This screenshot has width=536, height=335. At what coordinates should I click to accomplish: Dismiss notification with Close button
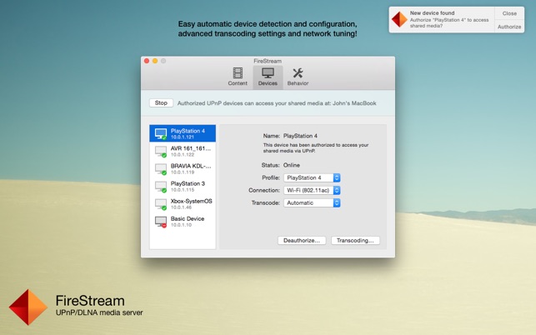tap(509, 13)
